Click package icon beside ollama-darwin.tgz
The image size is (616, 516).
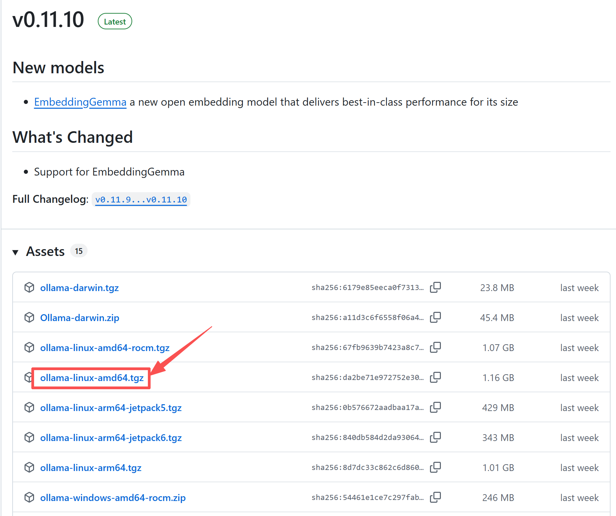(29, 287)
